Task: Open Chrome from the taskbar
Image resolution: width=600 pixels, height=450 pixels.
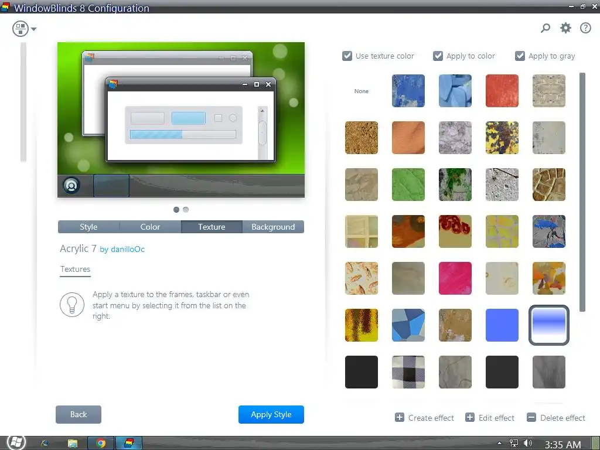Action: click(101, 443)
